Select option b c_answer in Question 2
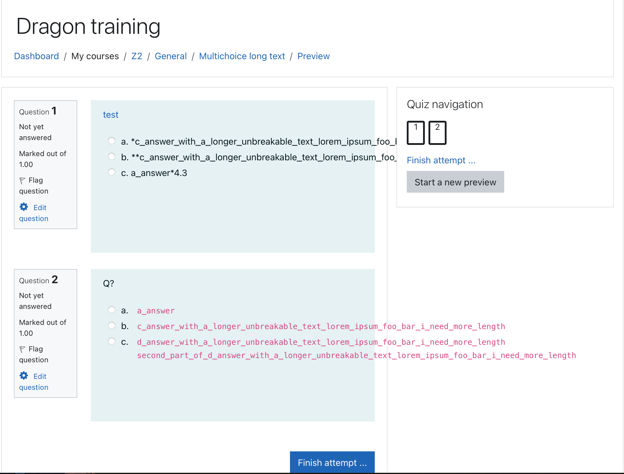The height and width of the screenshot is (474, 624). [x=112, y=325]
